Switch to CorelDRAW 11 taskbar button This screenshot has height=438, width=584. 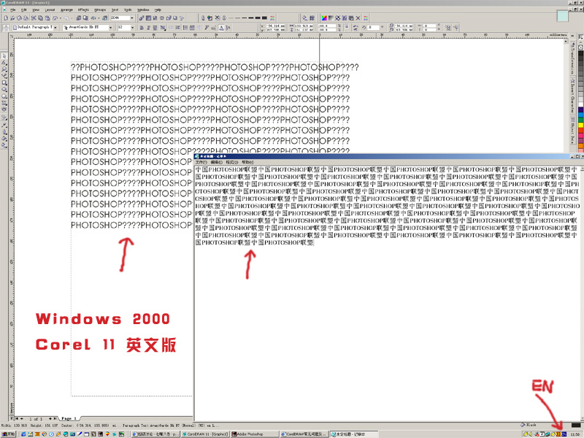[205, 434]
